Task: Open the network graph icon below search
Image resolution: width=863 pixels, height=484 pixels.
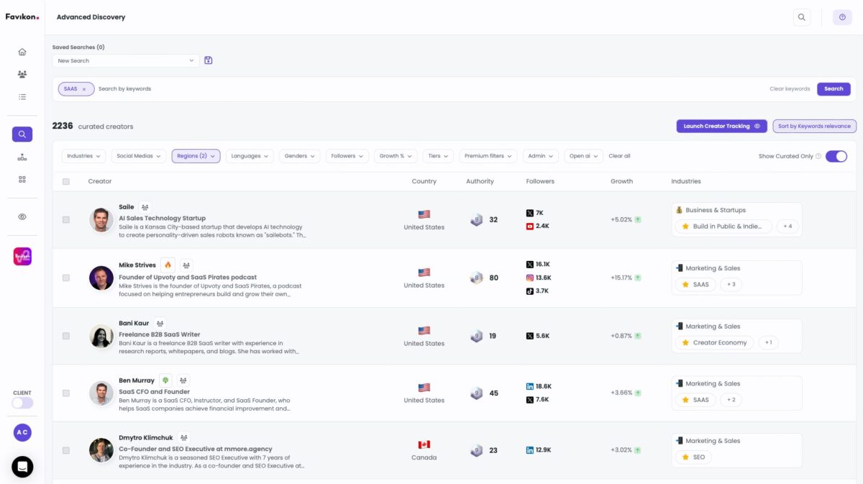Action: pyautogui.click(x=22, y=156)
